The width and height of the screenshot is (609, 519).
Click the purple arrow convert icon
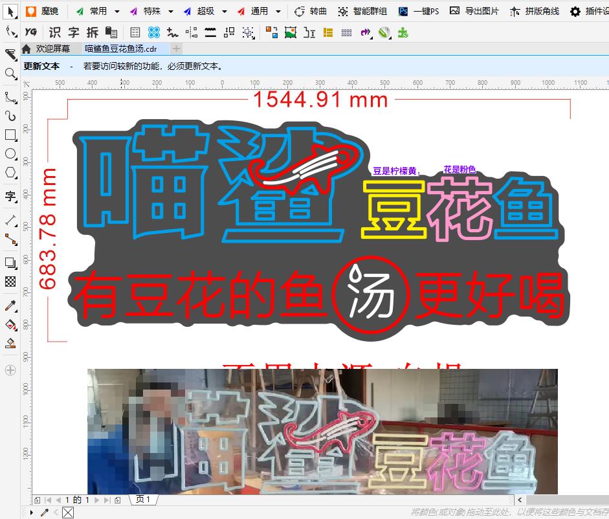tap(366, 32)
